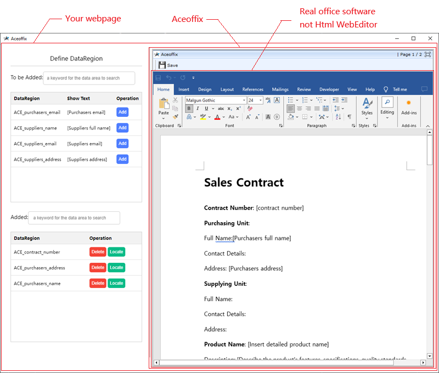Toggle bold formatting
The image size is (439, 373).
[x=188, y=108]
